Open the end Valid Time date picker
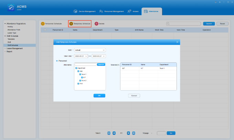 pyautogui.click(x=98, y=56)
